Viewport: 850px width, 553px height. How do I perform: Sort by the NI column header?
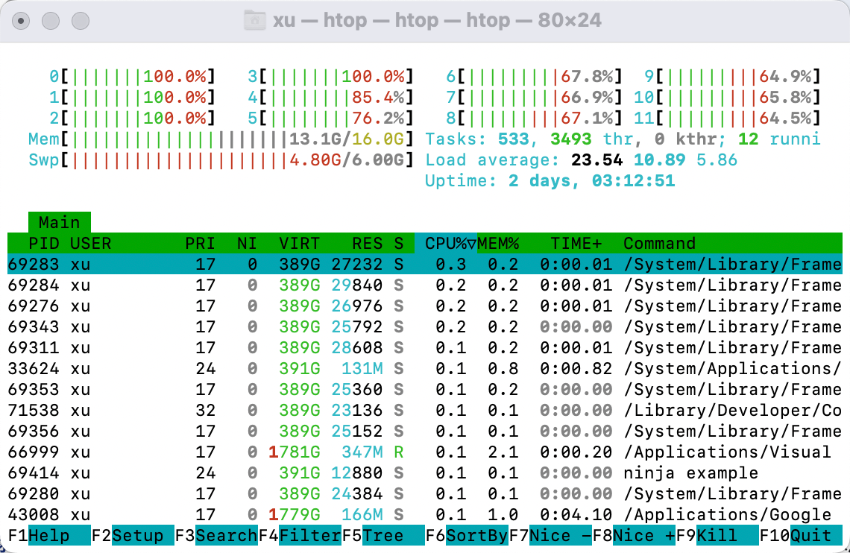247,243
